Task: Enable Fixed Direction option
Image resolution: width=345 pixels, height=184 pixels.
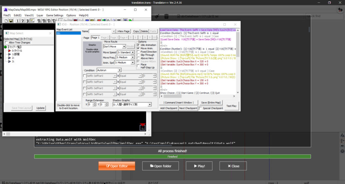Action: 138,52
